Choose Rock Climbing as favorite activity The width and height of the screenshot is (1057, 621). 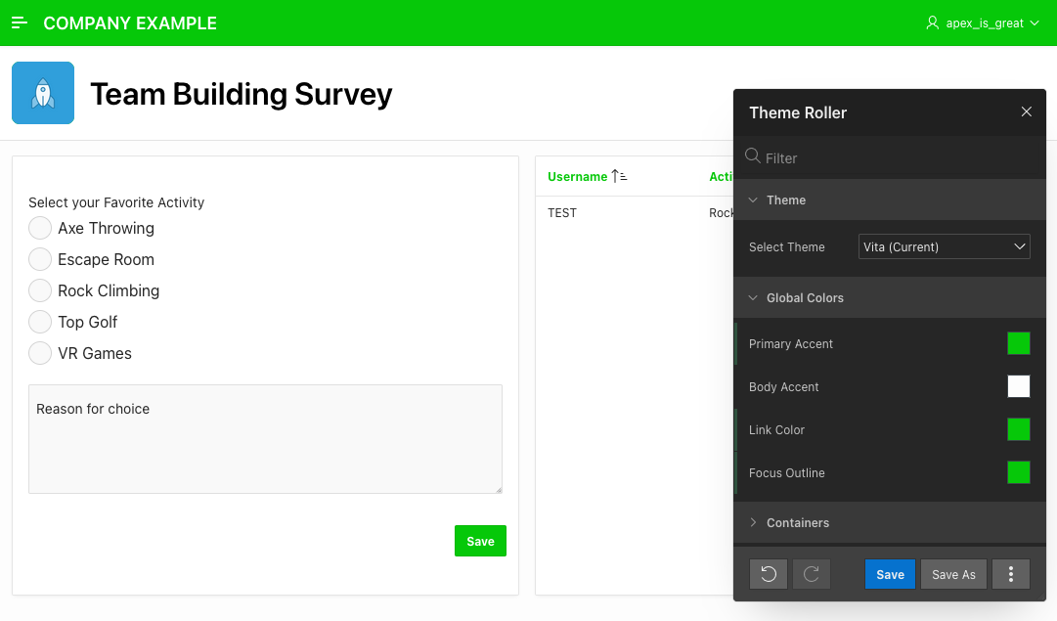(40, 290)
